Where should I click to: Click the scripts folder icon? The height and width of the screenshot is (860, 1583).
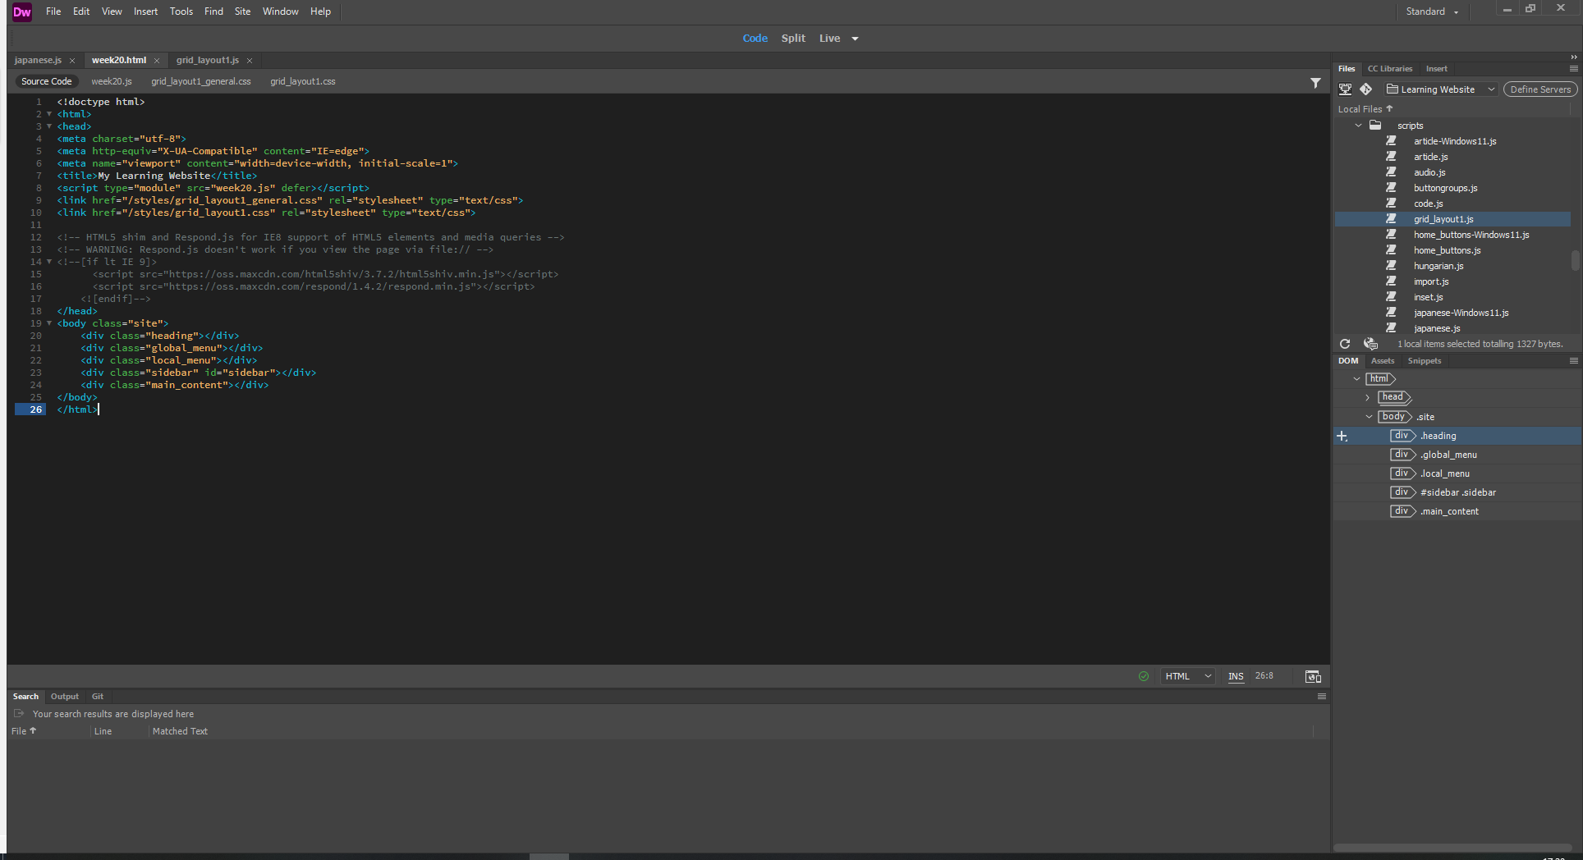[x=1375, y=126]
